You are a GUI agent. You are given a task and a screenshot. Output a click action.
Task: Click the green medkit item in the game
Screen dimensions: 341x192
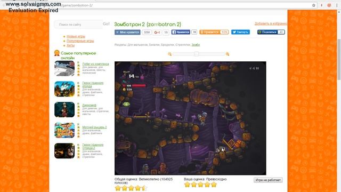[x=126, y=105]
